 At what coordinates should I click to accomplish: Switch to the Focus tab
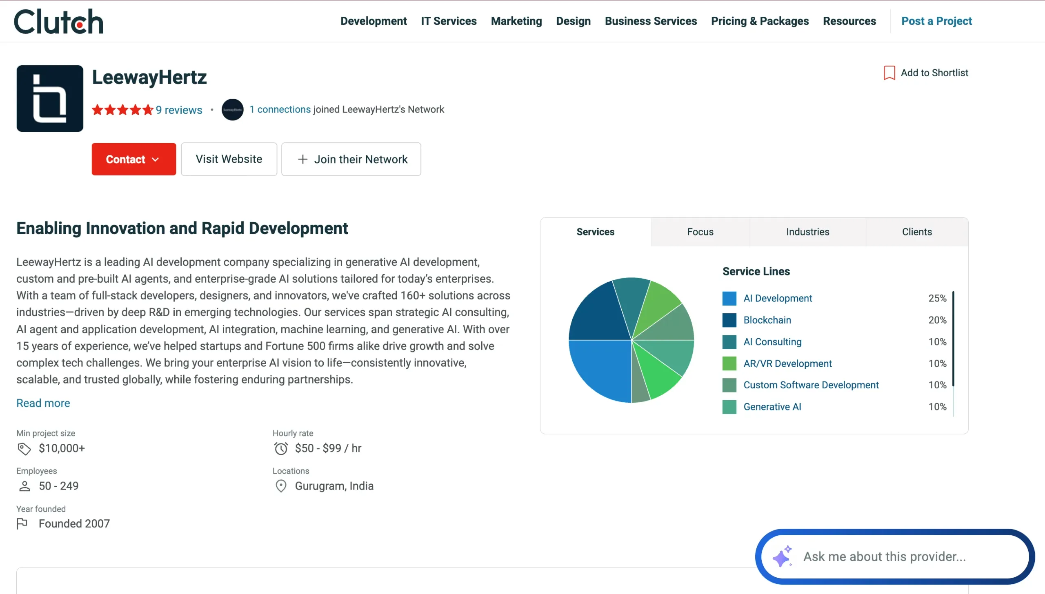700,232
